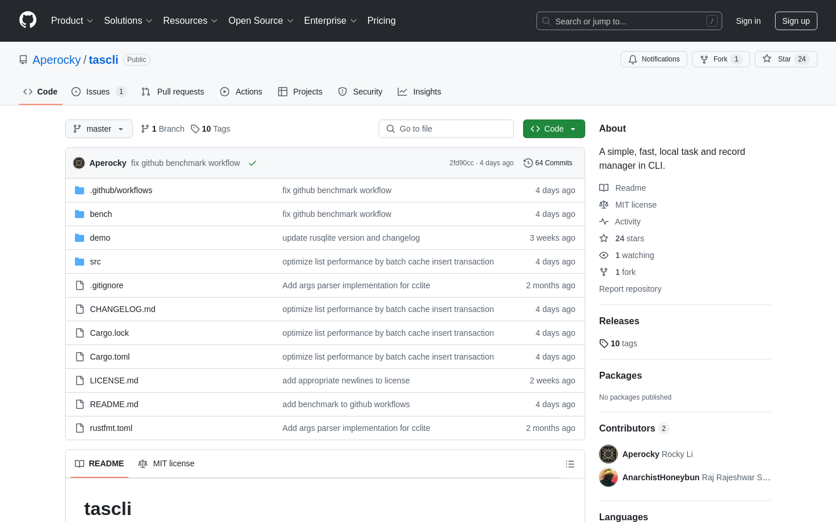Click the tascli repository name link
This screenshot has height=522, width=836.
pyautogui.click(x=103, y=60)
